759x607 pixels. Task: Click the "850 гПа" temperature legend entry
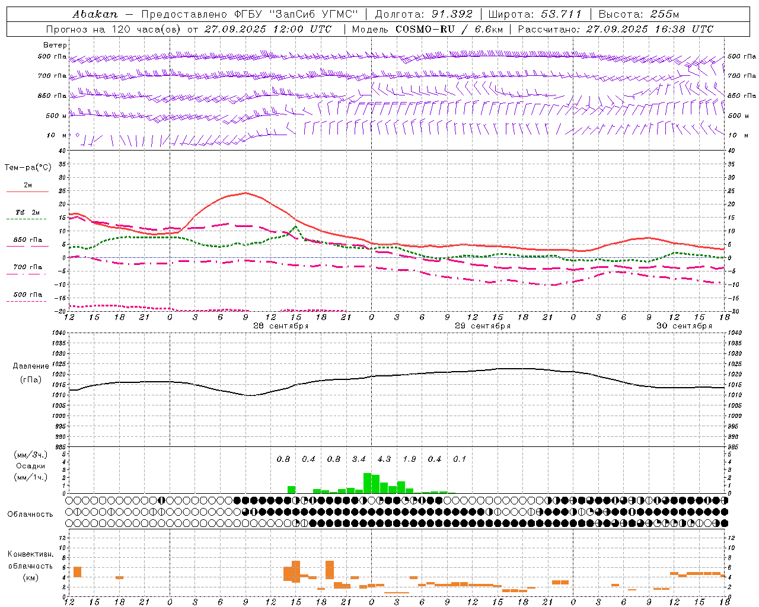(x=28, y=239)
